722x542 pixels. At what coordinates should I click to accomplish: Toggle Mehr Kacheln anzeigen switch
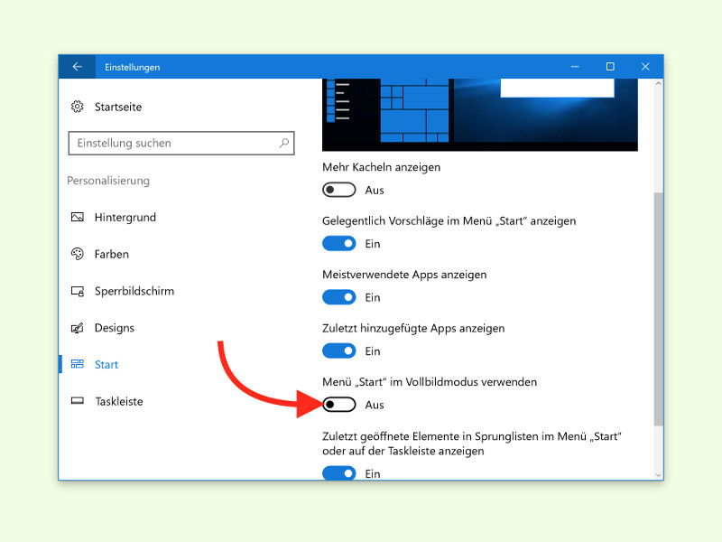tap(339, 190)
